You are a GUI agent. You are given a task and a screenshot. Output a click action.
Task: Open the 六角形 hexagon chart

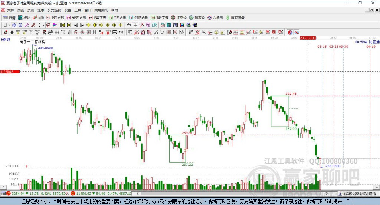pyautogui.click(x=215, y=18)
